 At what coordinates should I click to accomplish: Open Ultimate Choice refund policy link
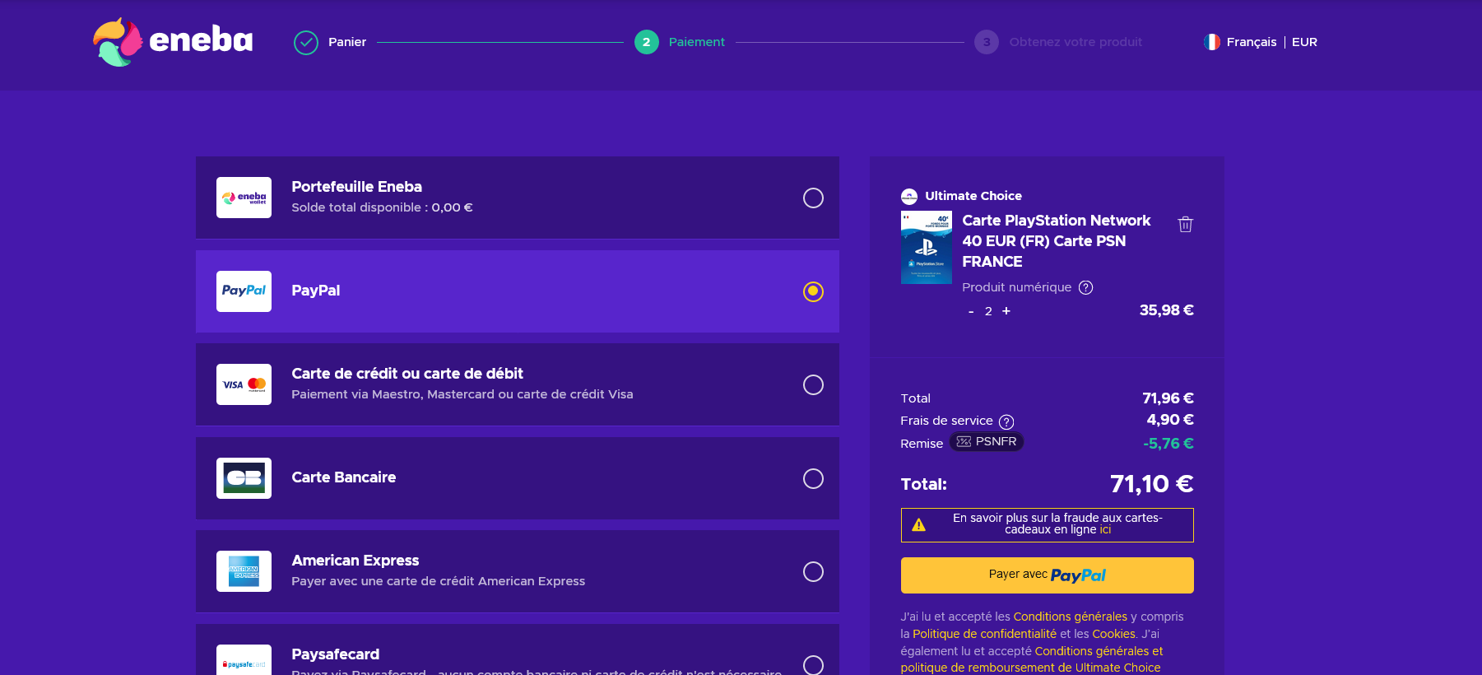tap(1032, 659)
